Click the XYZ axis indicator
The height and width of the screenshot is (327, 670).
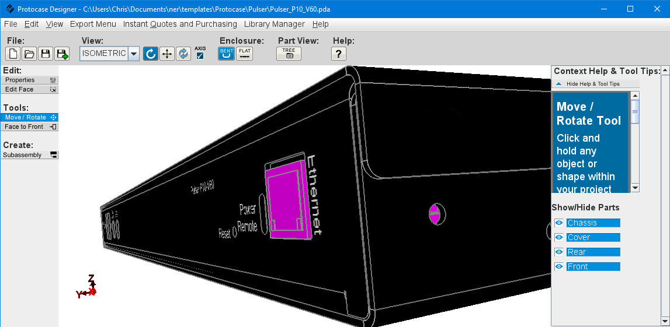click(x=86, y=286)
